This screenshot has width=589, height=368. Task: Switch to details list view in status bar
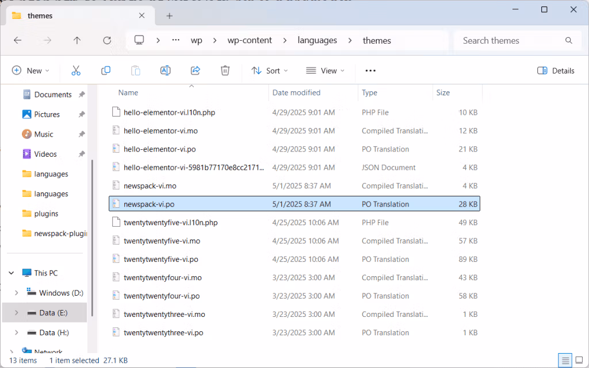point(566,361)
